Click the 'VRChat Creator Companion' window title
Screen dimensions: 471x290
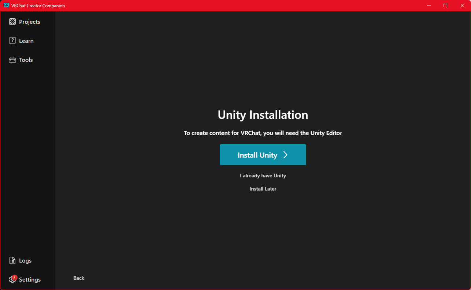click(38, 6)
